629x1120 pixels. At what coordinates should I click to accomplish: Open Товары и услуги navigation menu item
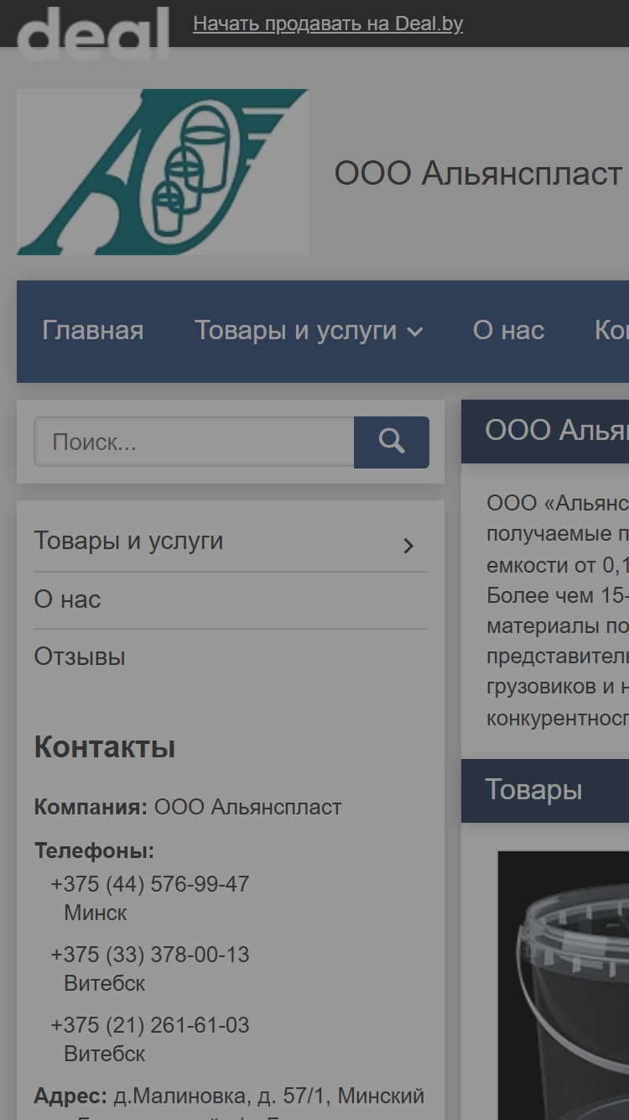(x=295, y=331)
